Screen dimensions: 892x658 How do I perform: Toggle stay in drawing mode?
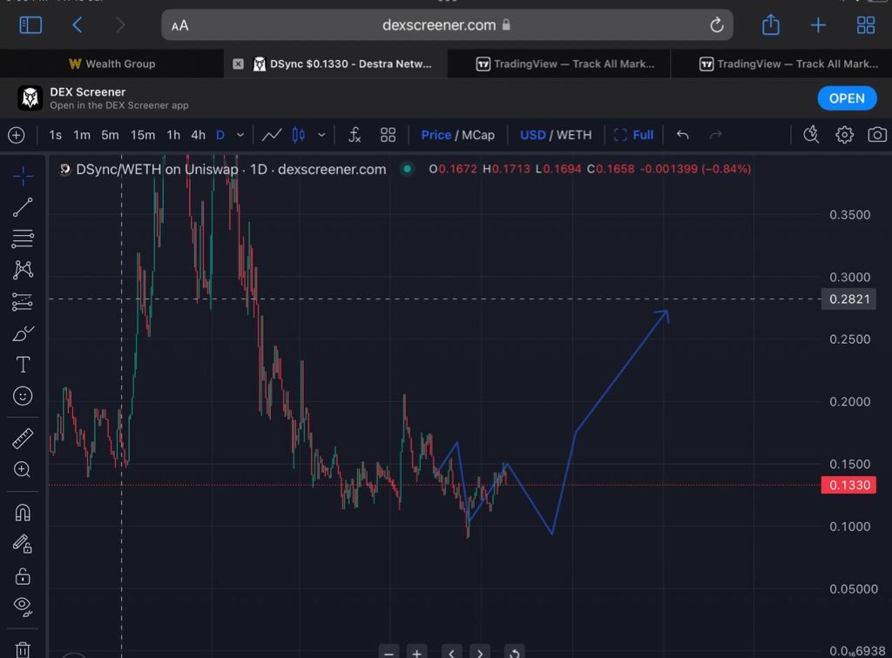pos(23,544)
